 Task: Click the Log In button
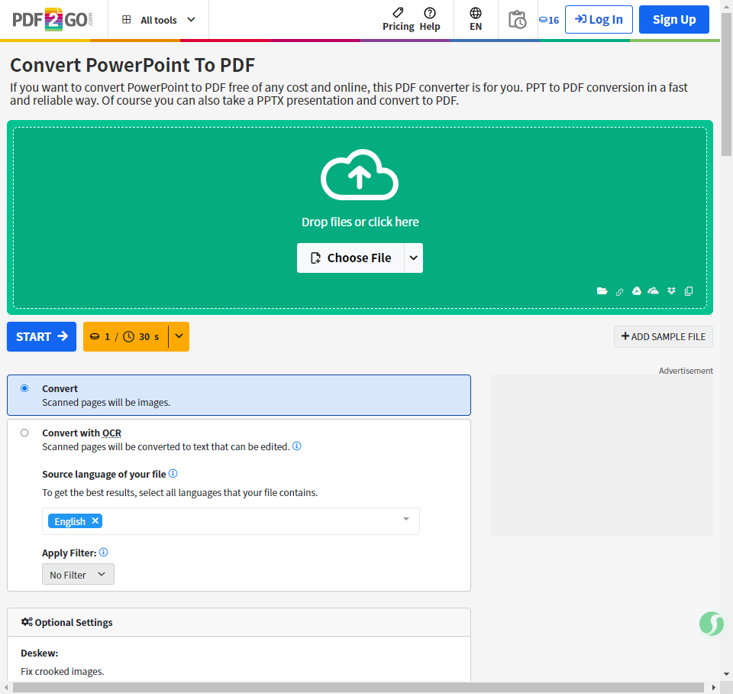pyautogui.click(x=599, y=20)
